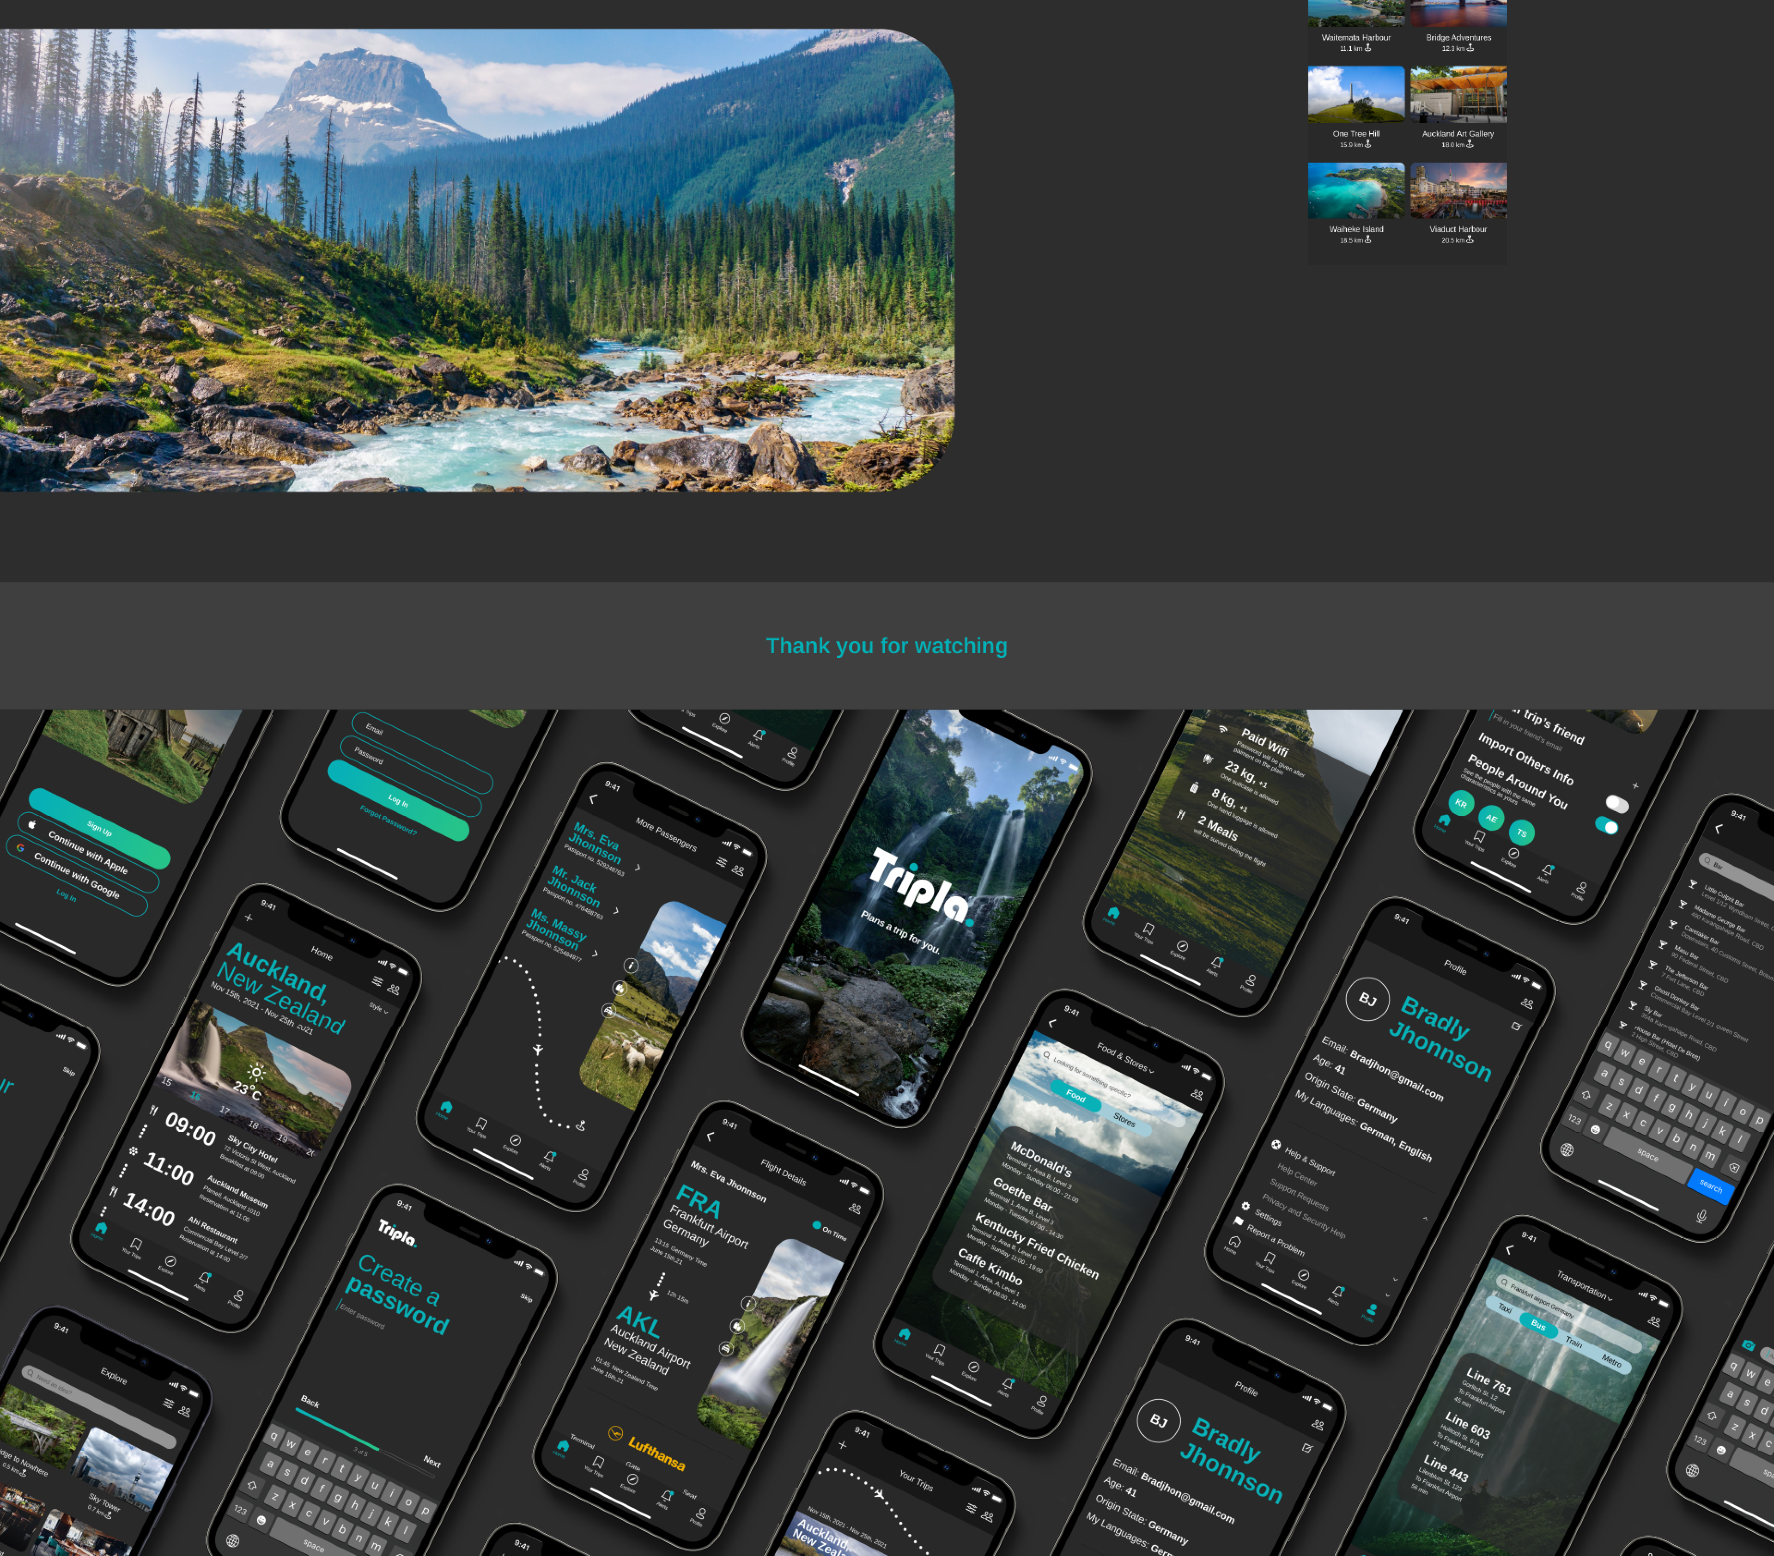Image resolution: width=1774 pixels, height=1556 pixels.
Task: Tap shift key on Bar search keyboard
Action: click(x=1586, y=1095)
